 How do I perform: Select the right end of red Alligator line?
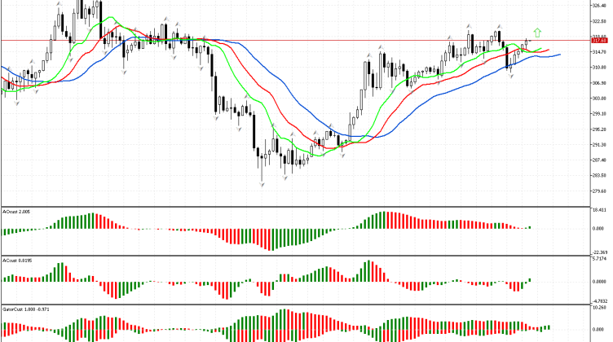tap(548, 50)
